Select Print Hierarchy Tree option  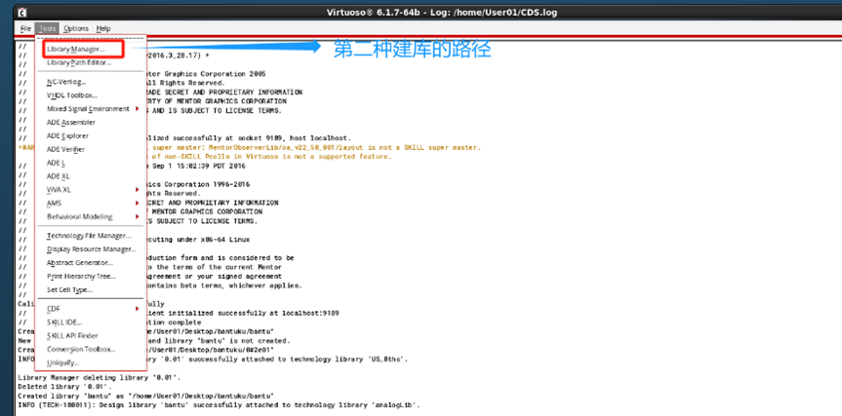pyautogui.click(x=82, y=277)
